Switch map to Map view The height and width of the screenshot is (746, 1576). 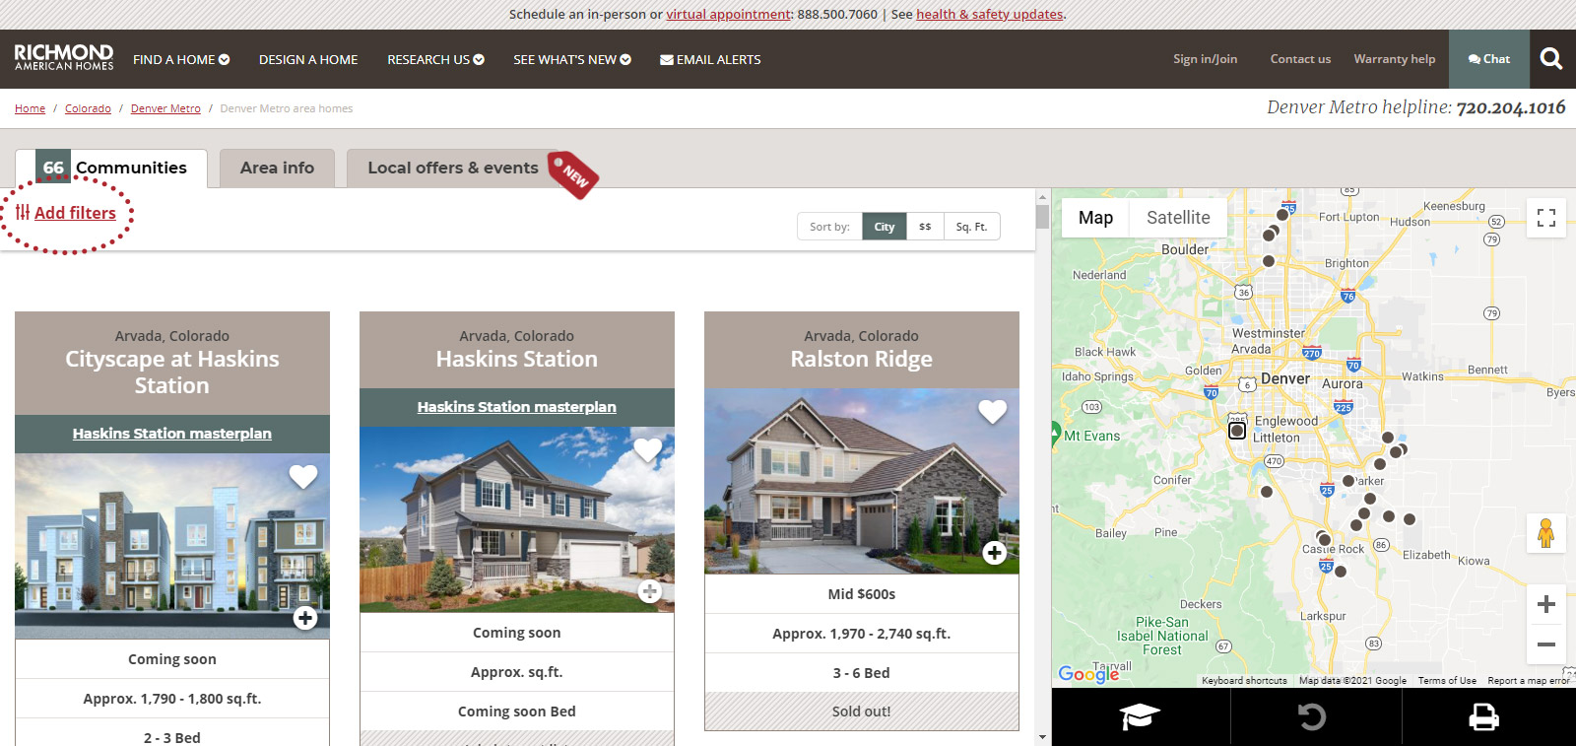click(x=1095, y=218)
